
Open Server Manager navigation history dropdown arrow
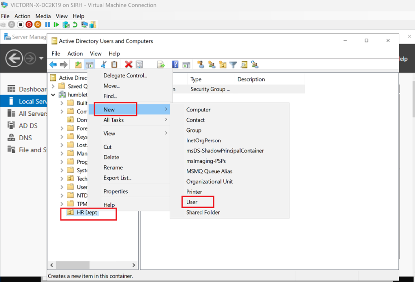[x=41, y=58]
